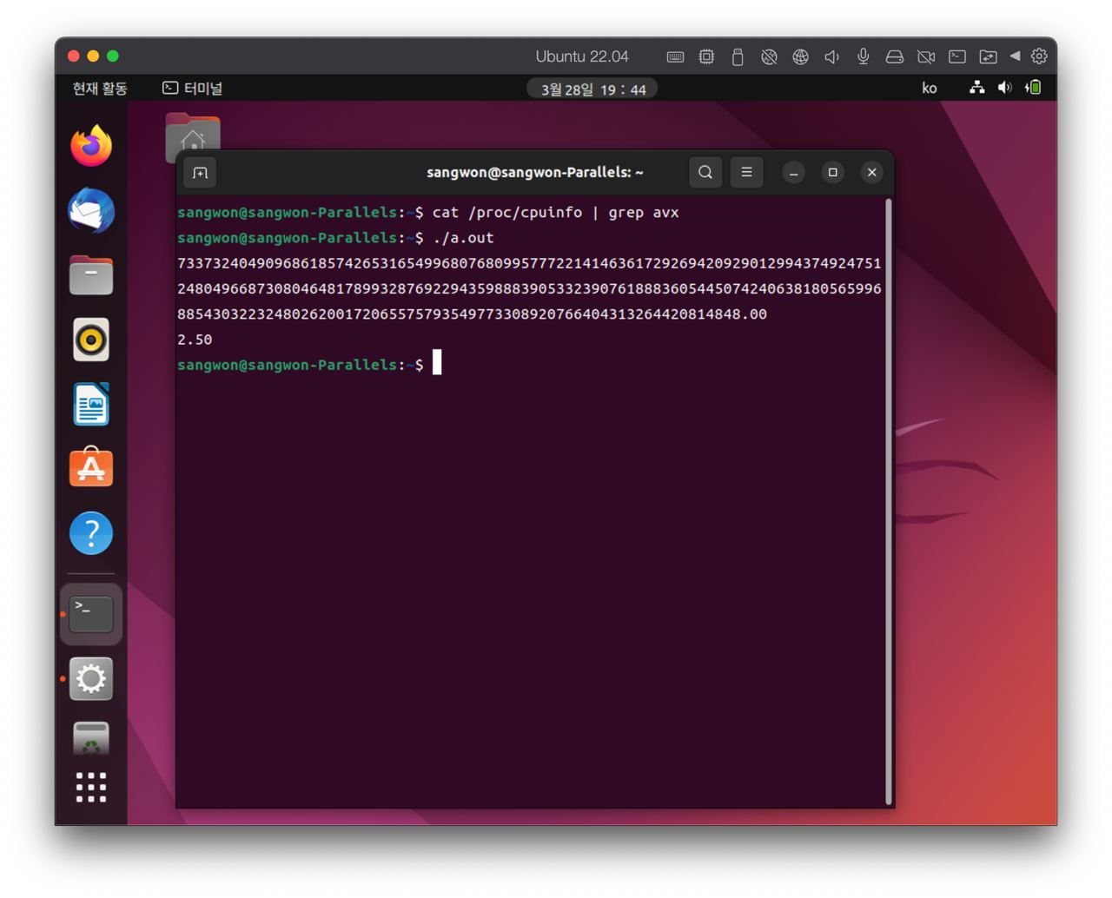The width and height of the screenshot is (1112, 898).
Task: Collapse Parallels toolbar with left arrow
Action: (x=1015, y=56)
